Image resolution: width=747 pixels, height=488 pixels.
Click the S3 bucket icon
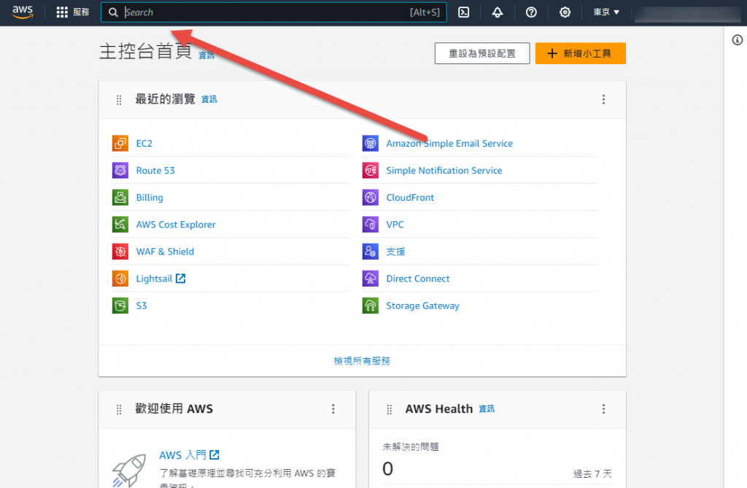120,306
